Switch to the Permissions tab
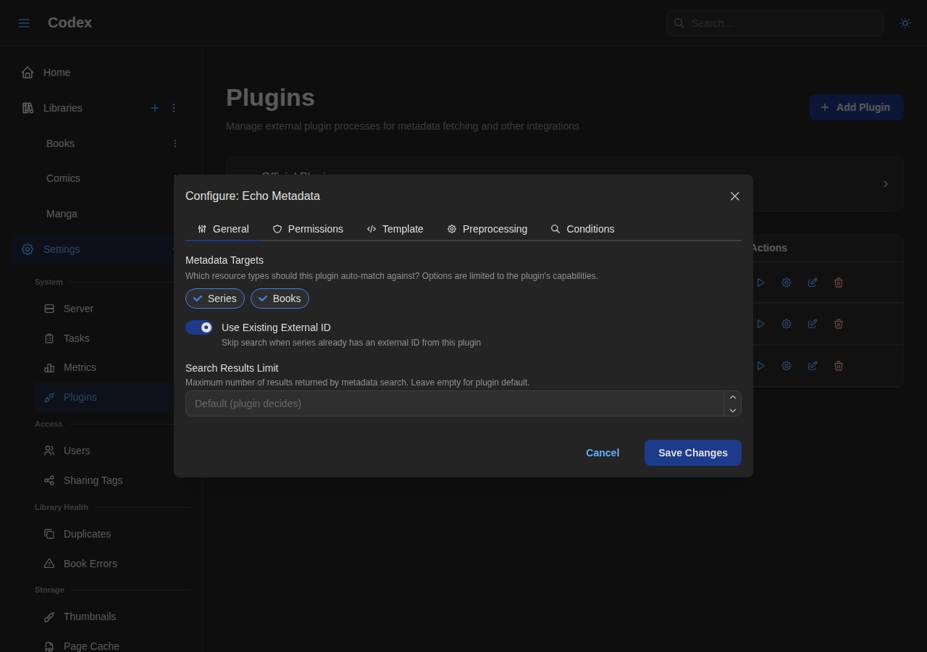The height and width of the screenshot is (652, 927). tap(308, 229)
